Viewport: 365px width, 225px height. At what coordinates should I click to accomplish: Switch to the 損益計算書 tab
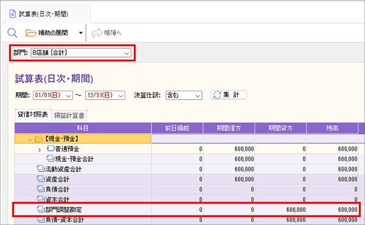click(69, 116)
